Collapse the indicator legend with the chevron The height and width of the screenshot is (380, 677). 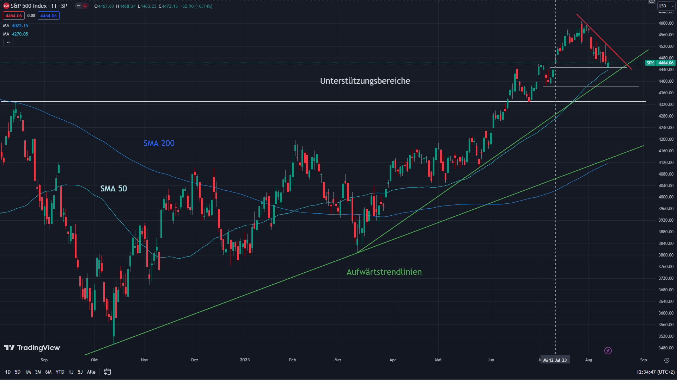tap(8, 43)
